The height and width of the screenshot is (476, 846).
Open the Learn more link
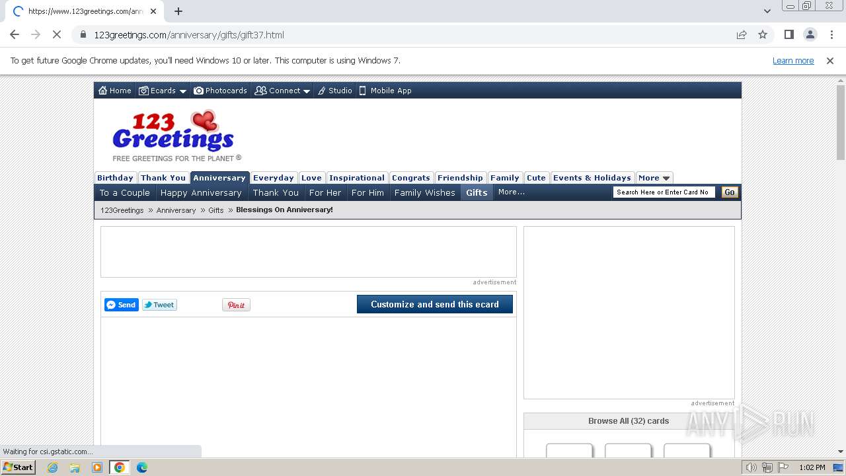[793, 61]
